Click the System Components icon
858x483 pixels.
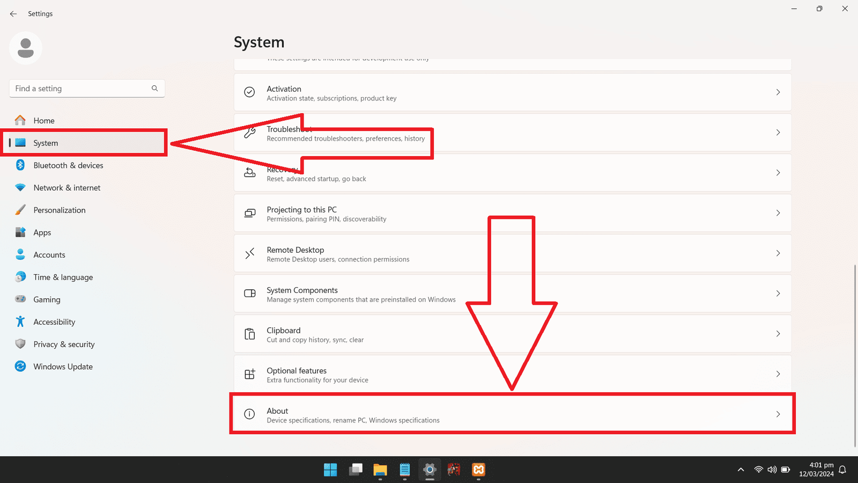pyautogui.click(x=249, y=294)
